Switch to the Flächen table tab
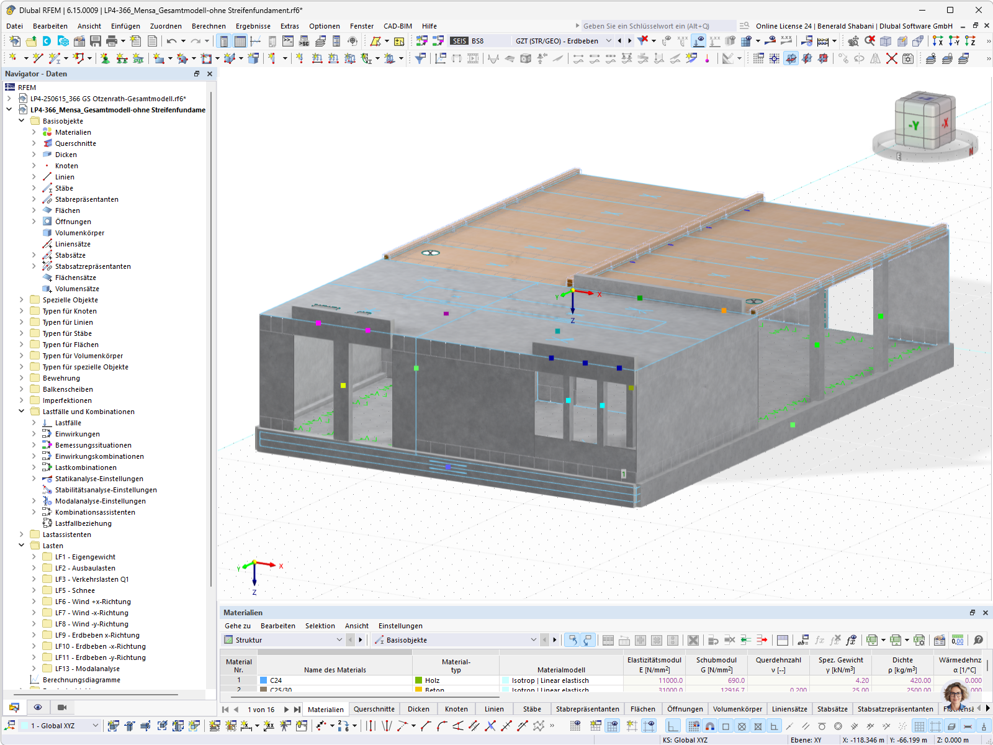The height and width of the screenshot is (745, 993). pyautogui.click(x=642, y=709)
